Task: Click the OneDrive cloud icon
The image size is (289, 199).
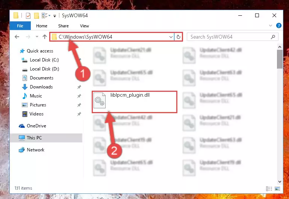Action: click(x=22, y=126)
